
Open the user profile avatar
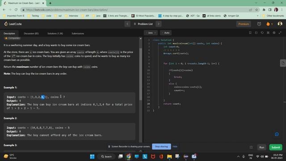coord(280,24)
